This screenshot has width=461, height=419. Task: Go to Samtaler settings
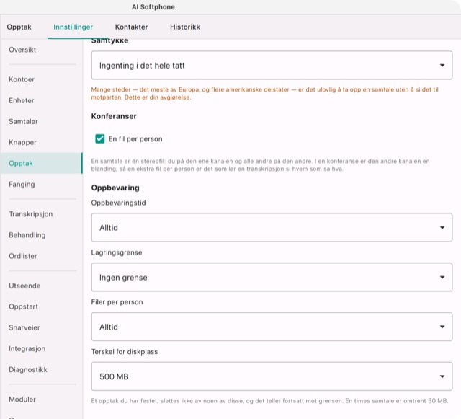[42, 121]
